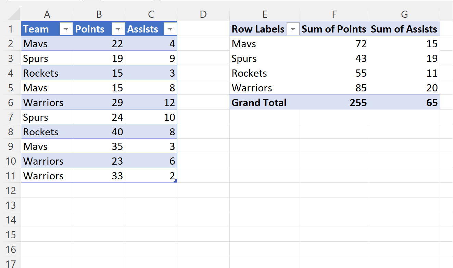The width and height of the screenshot is (453, 268).
Task: Select column D header
Action: point(203,14)
